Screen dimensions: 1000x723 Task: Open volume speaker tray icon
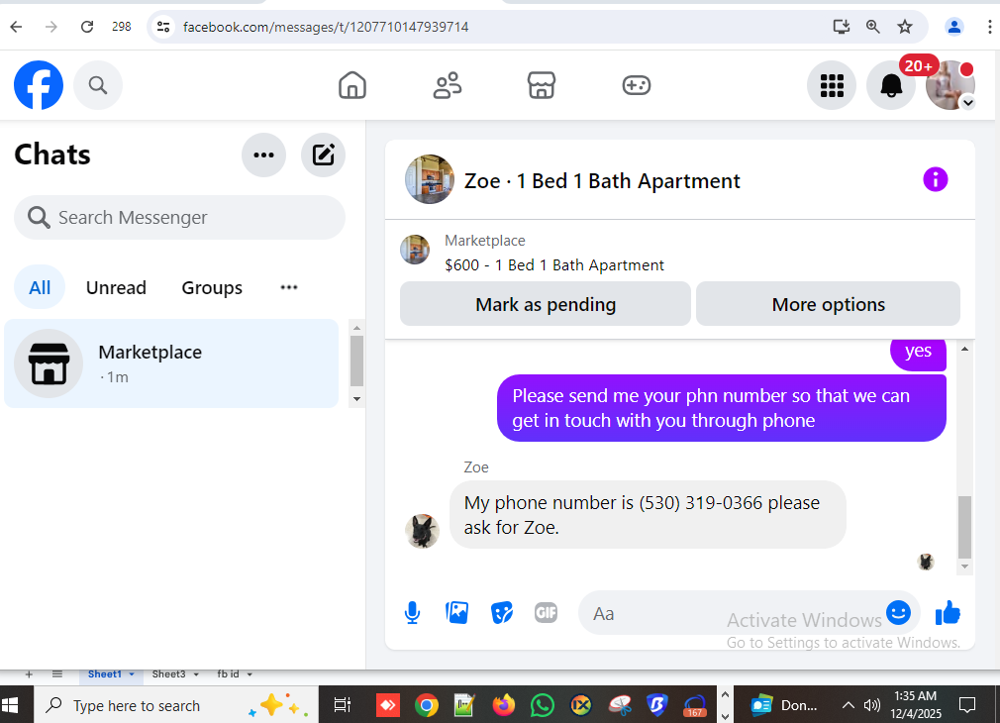pos(871,705)
